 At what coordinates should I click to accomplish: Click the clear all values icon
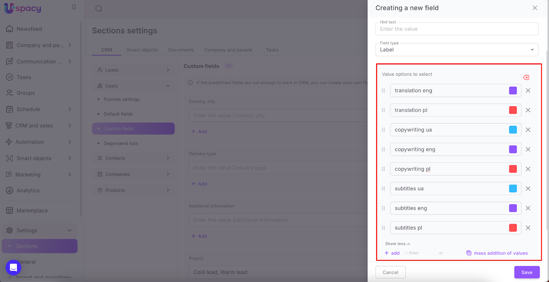click(x=526, y=77)
